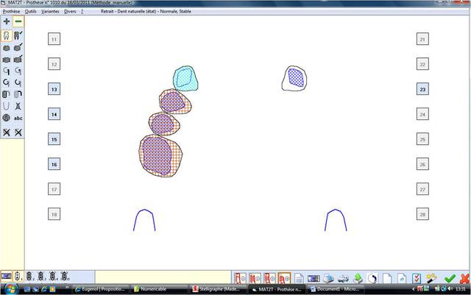
Task: Select the abc text label tool
Action: (x=18, y=118)
